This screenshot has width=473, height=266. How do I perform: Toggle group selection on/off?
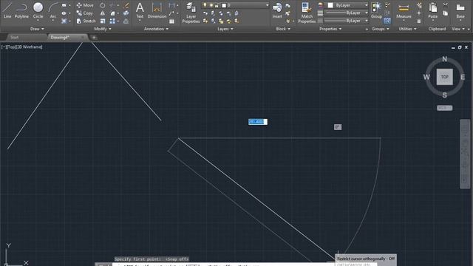pyautogui.click(x=387, y=21)
